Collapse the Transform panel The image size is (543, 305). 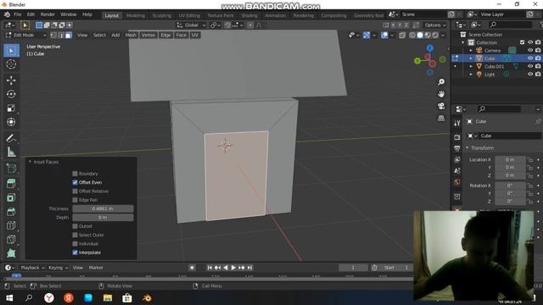click(467, 147)
